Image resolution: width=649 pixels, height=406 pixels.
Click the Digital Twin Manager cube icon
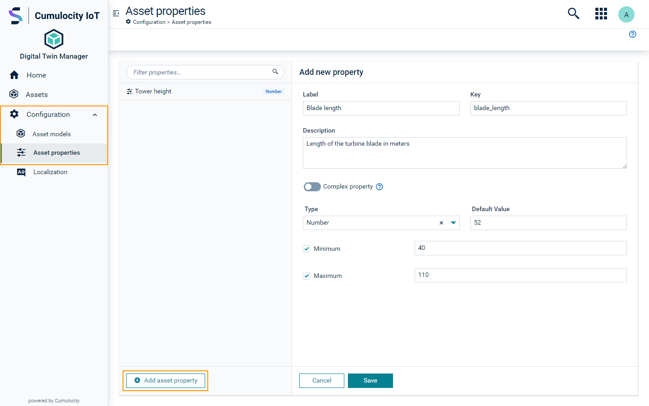pos(54,39)
